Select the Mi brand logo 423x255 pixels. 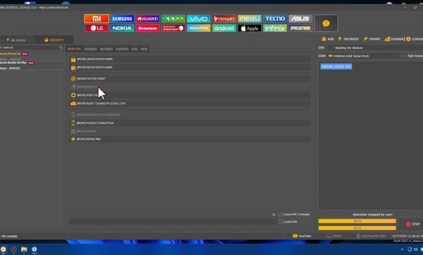click(x=97, y=18)
